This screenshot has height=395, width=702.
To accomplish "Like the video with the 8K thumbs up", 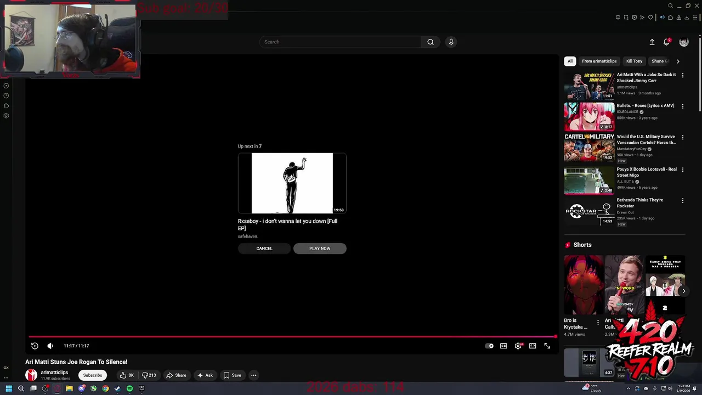I will [x=127, y=375].
